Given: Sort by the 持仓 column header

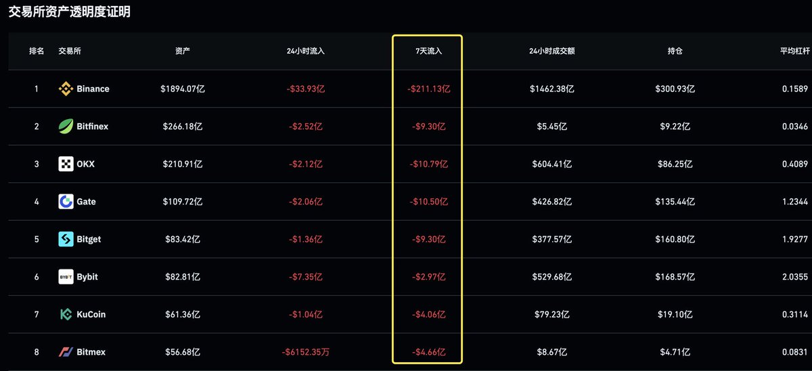Looking at the screenshot, I should 675,51.
